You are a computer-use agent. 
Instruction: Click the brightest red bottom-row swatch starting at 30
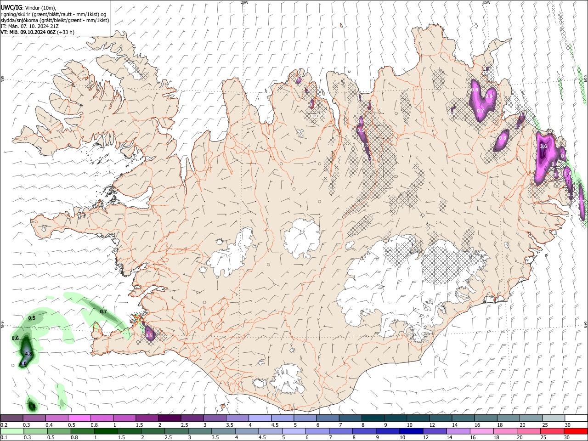coord(576,431)
